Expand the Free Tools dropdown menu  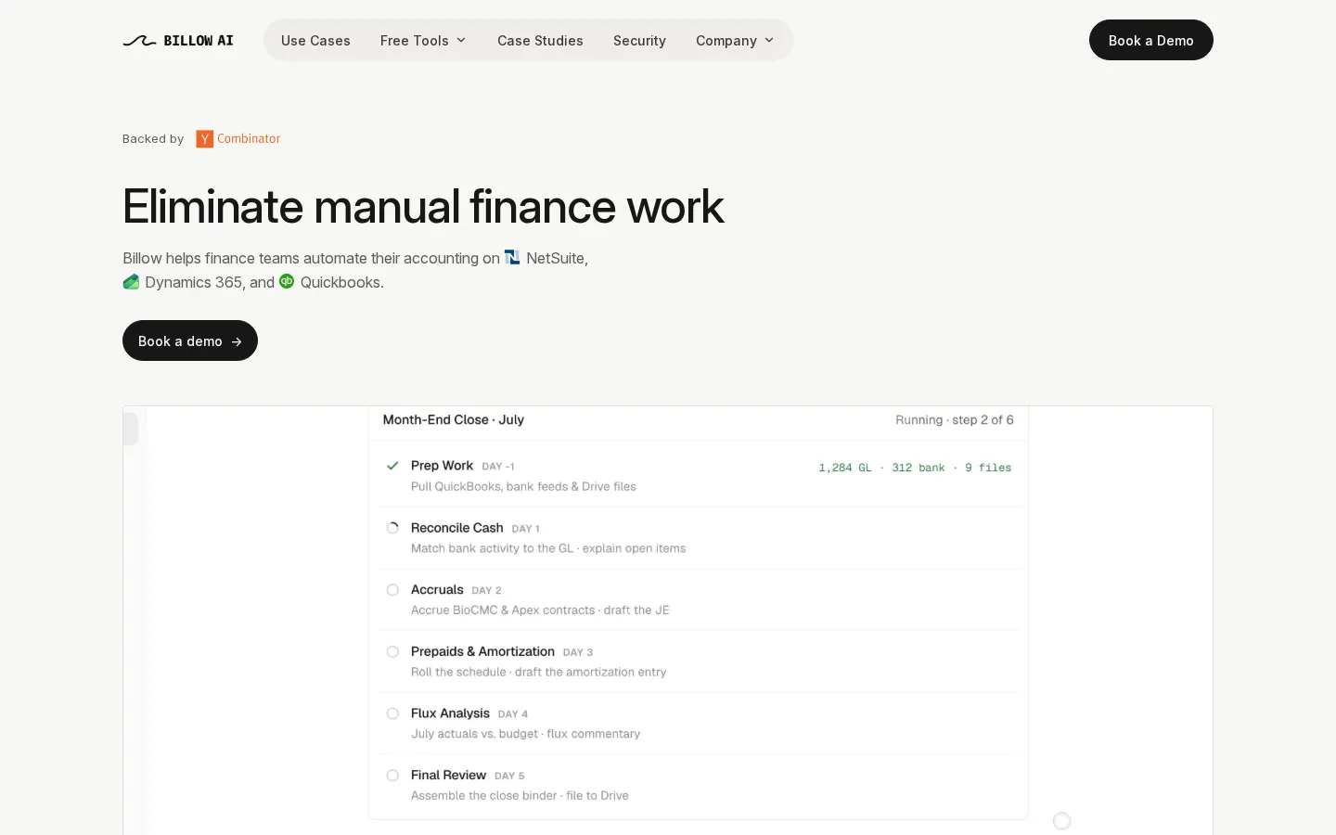tap(423, 41)
